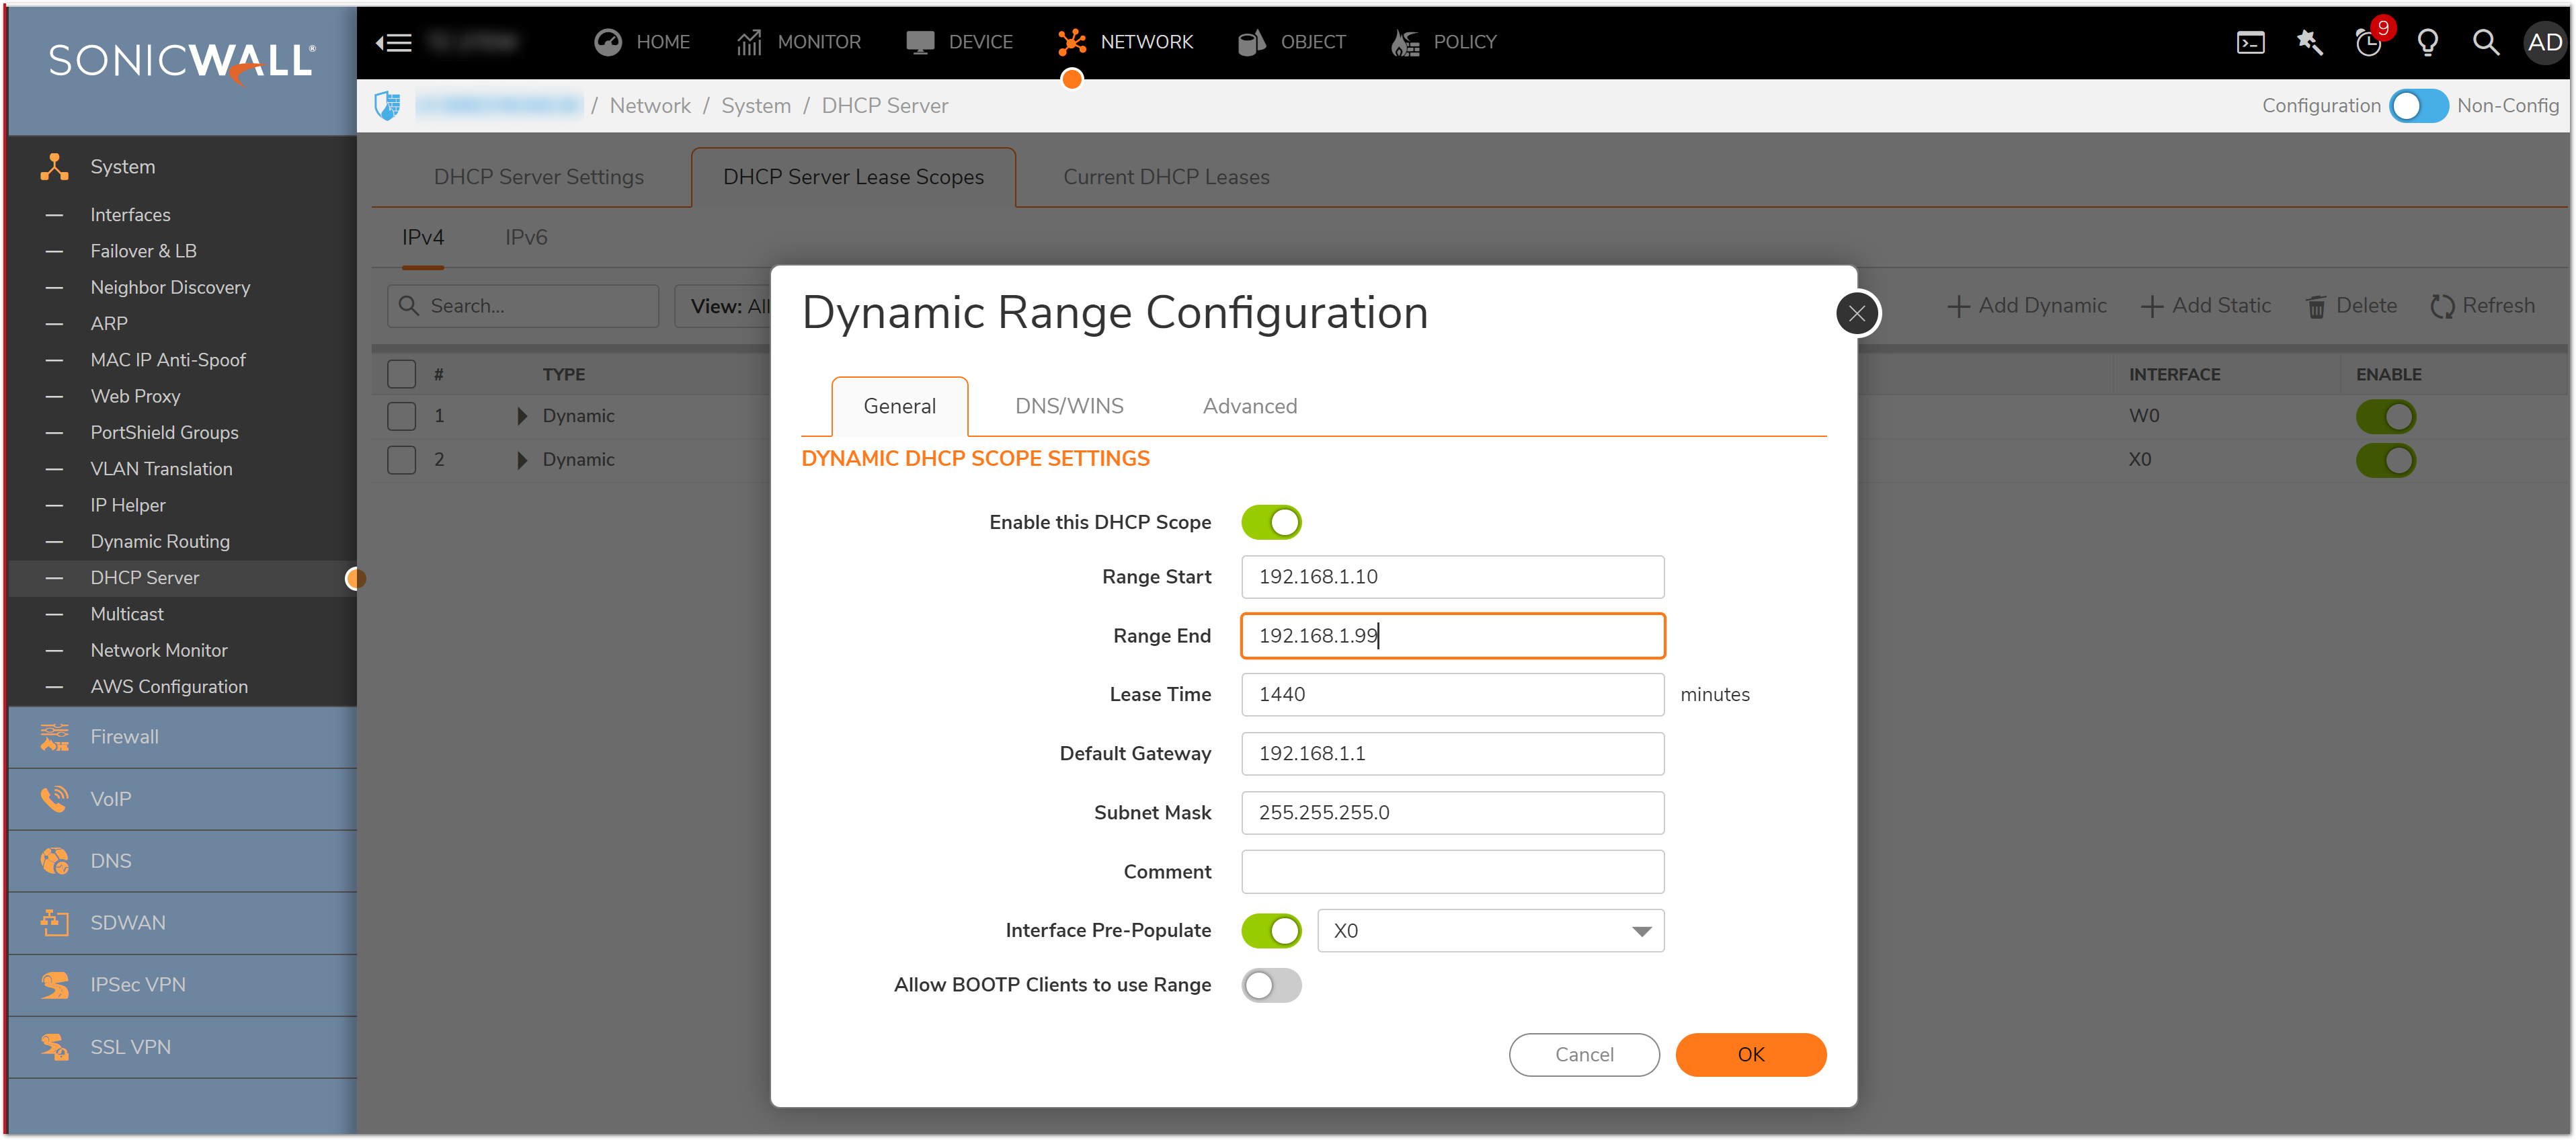This screenshot has height=1140, width=2576.
Task: Open the MONITOR chart icon
Action: click(x=749, y=42)
